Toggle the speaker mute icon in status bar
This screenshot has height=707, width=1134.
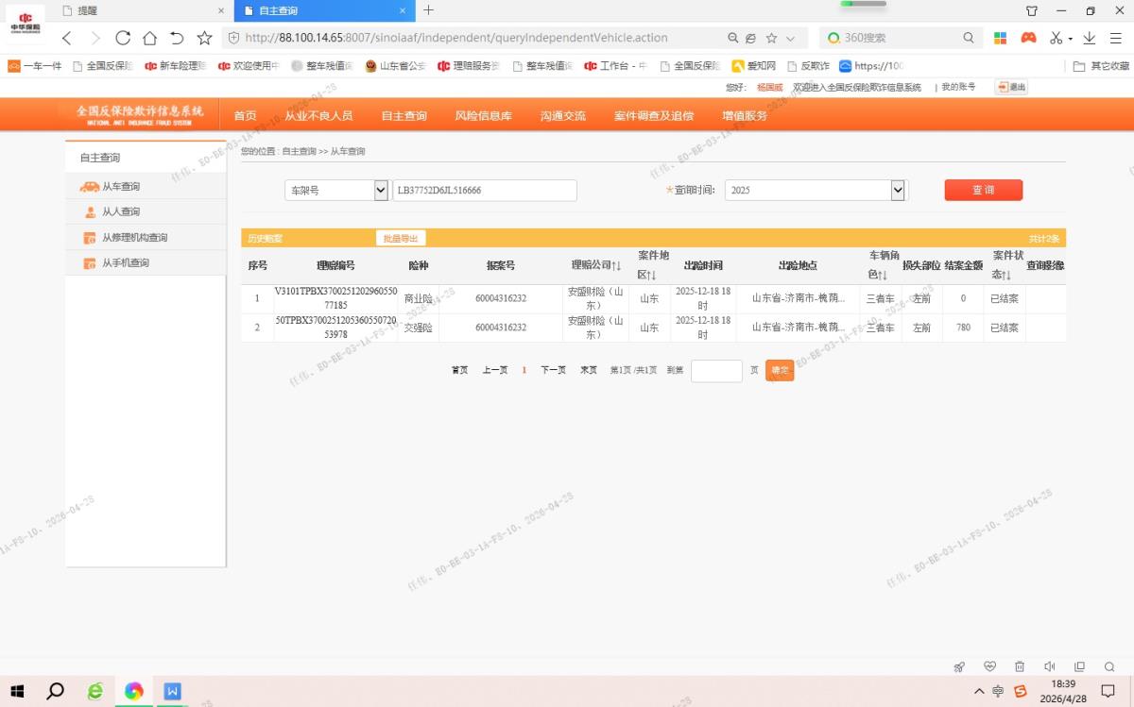[1050, 666]
